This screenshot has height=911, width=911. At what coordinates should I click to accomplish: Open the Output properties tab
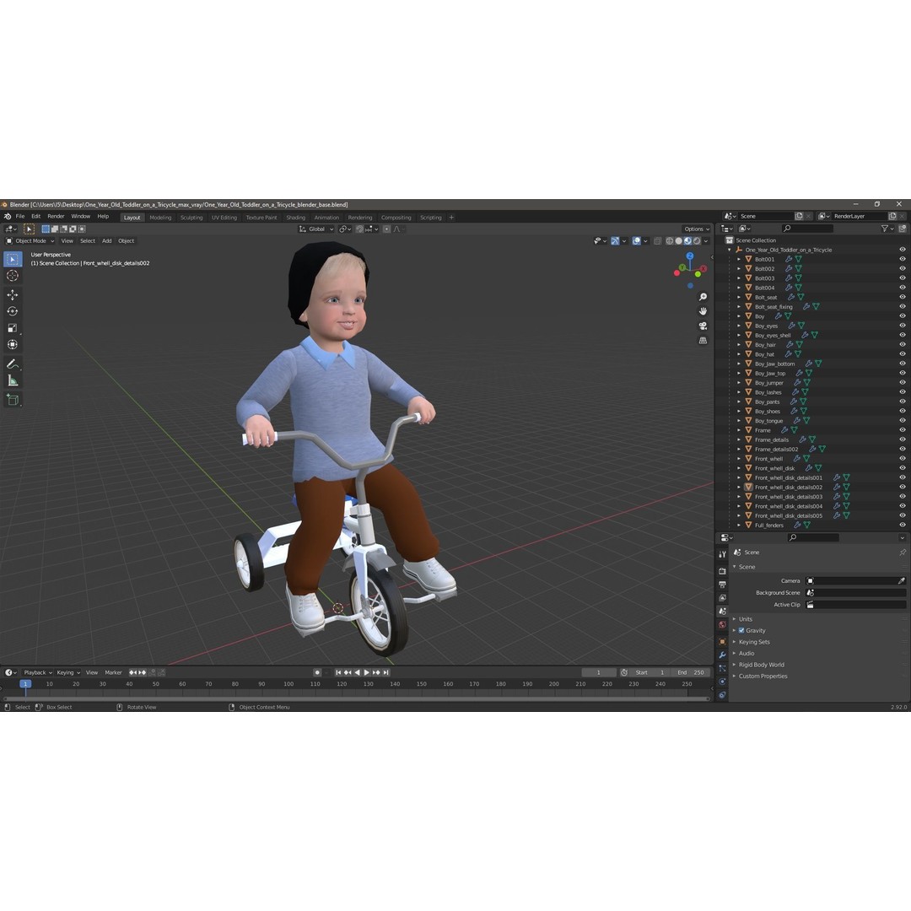722,585
